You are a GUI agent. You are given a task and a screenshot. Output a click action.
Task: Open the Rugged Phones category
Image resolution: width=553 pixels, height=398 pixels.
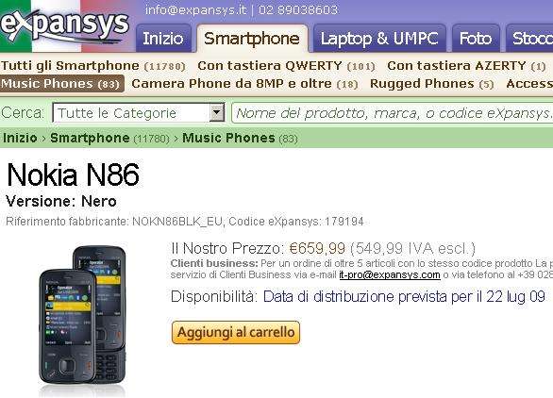coord(431,84)
